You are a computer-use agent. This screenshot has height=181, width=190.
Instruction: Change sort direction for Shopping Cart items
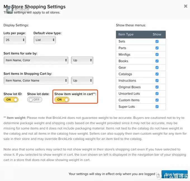point(82,81)
